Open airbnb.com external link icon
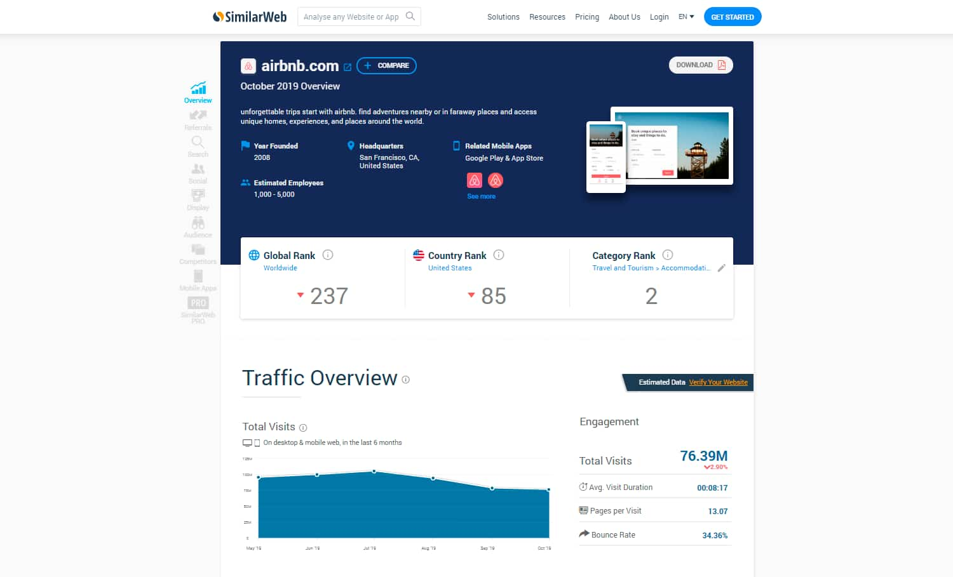The width and height of the screenshot is (953, 577). pyautogui.click(x=348, y=67)
